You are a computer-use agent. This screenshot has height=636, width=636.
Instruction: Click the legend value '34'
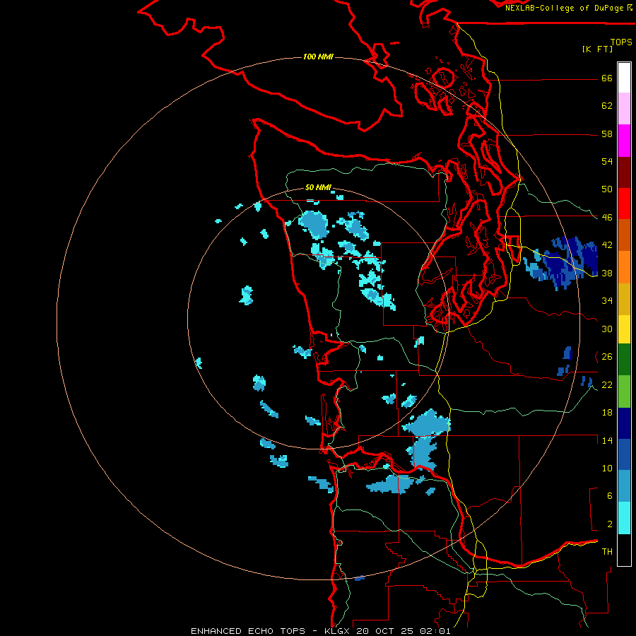click(607, 301)
